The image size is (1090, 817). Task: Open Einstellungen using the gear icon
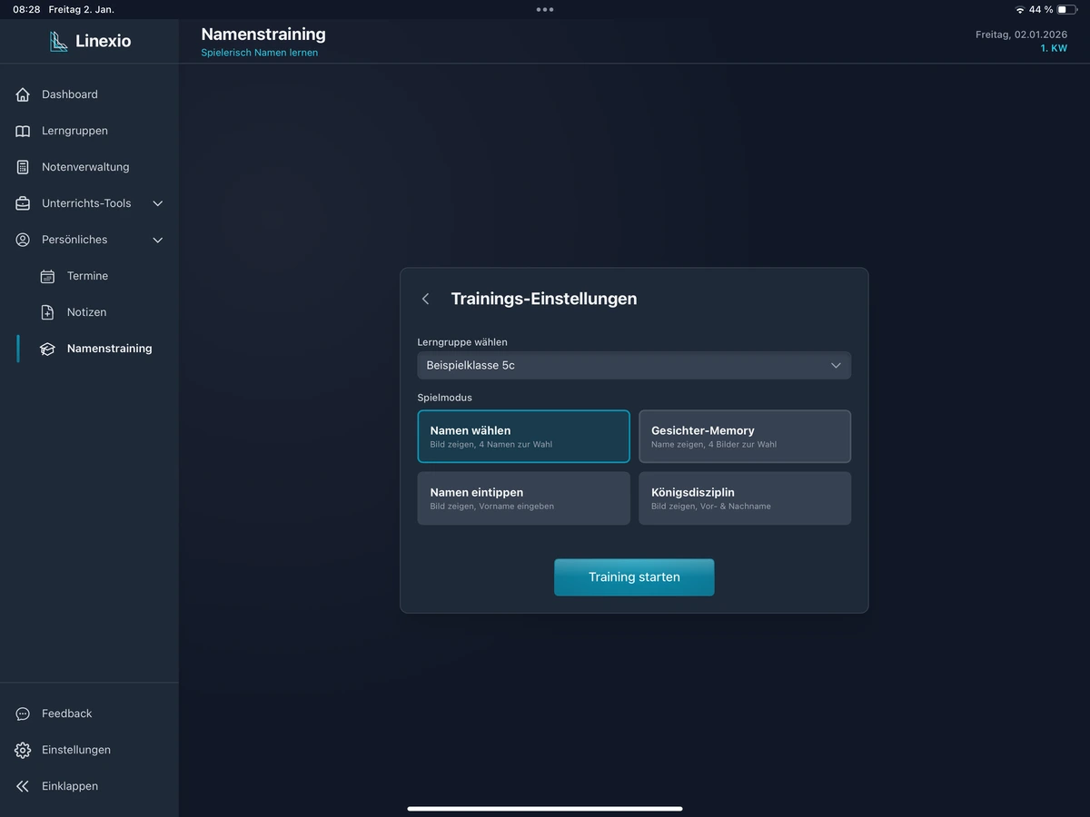click(x=23, y=750)
